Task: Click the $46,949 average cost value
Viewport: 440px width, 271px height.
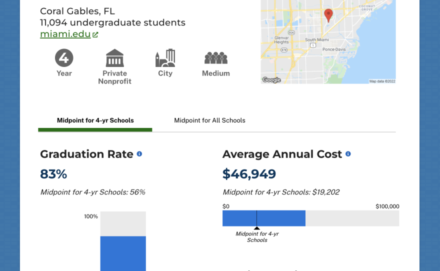Action: click(x=249, y=174)
